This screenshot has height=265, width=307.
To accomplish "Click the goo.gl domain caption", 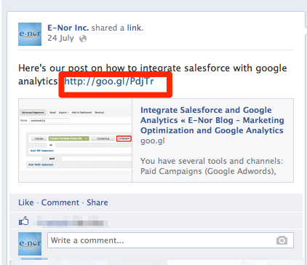I will pos(153,141).
